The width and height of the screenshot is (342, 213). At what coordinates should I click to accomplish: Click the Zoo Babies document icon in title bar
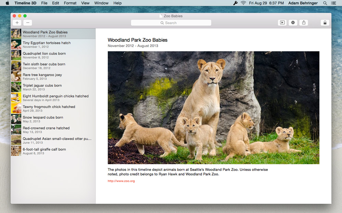click(x=161, y=16)
